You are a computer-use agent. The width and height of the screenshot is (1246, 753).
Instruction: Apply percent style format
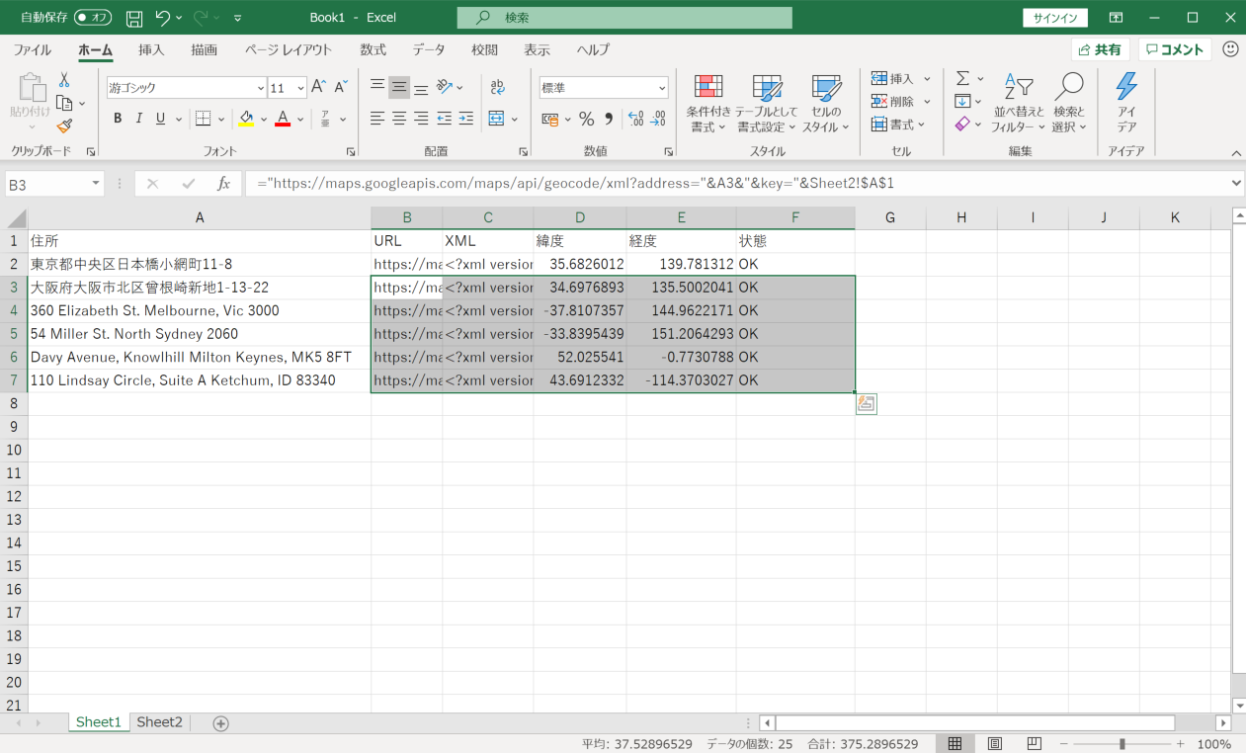click(586, 119)
